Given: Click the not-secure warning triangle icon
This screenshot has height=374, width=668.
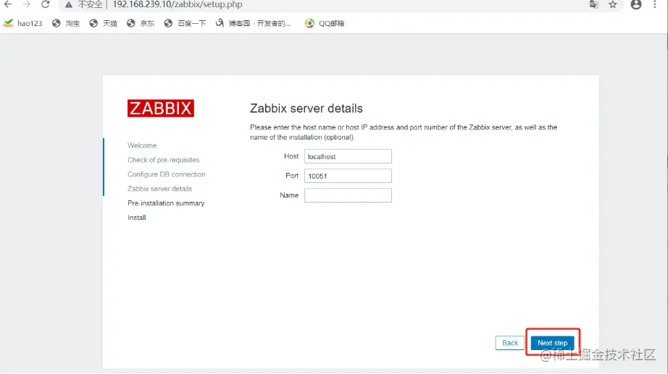Looking at the screenshot, I should (x=69, y=4).
